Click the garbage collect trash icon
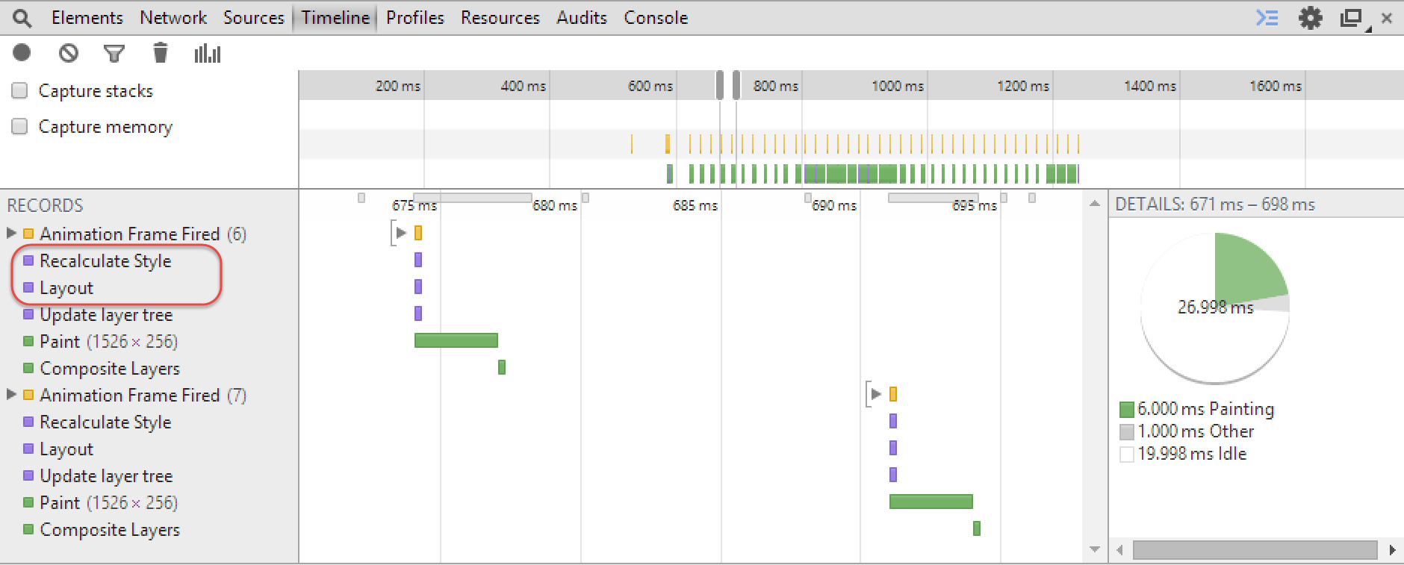1404x565 pixels. (x=161, y=52)
